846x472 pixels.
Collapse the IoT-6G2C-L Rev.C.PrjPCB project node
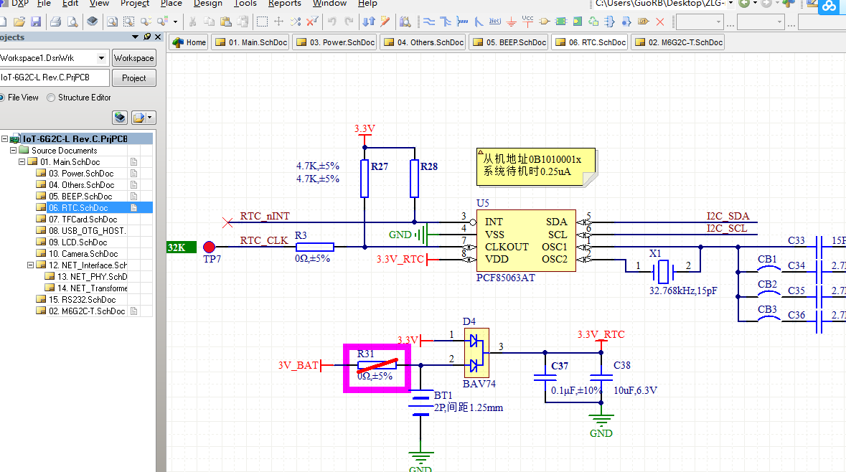(4, 138)
